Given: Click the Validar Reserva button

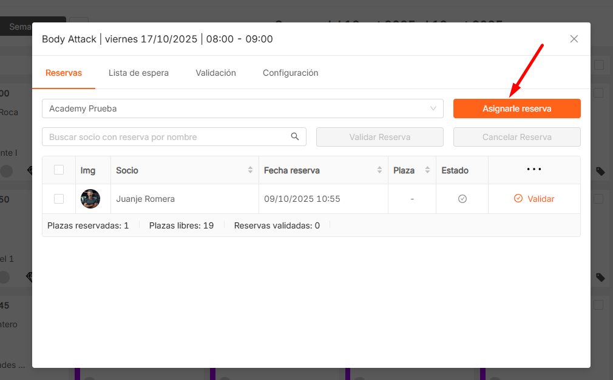Looking at the screenshot, I should pyautogui.click(x=379, y=137).
